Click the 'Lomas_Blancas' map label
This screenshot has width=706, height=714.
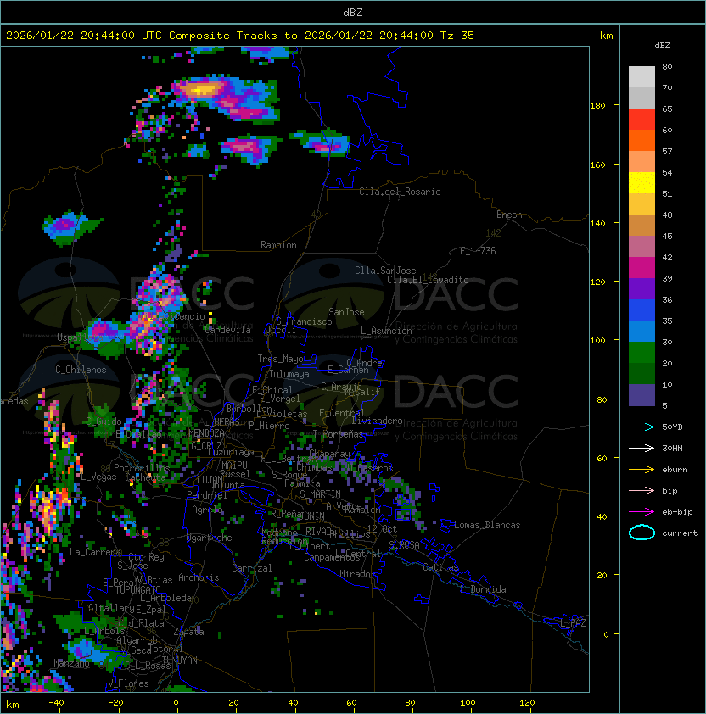[487, 525]
